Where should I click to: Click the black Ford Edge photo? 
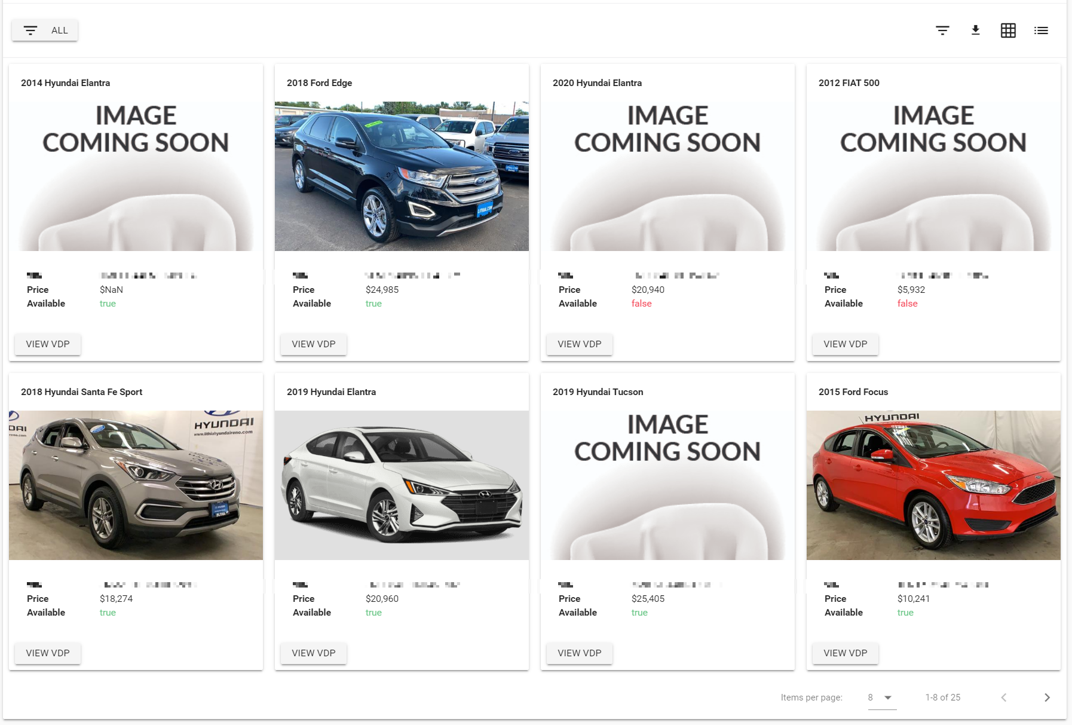(402, 176)
